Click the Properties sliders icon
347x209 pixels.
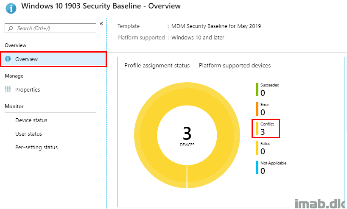point(8,89)
